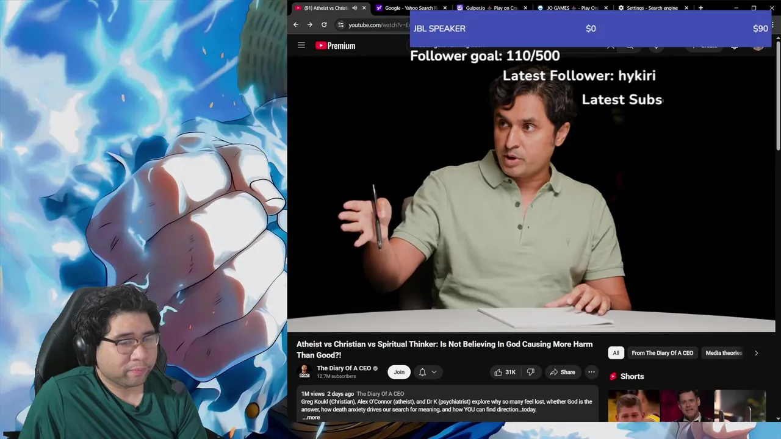
Task: Click the 1M views 2 days ago text
Action: point(327,394)
